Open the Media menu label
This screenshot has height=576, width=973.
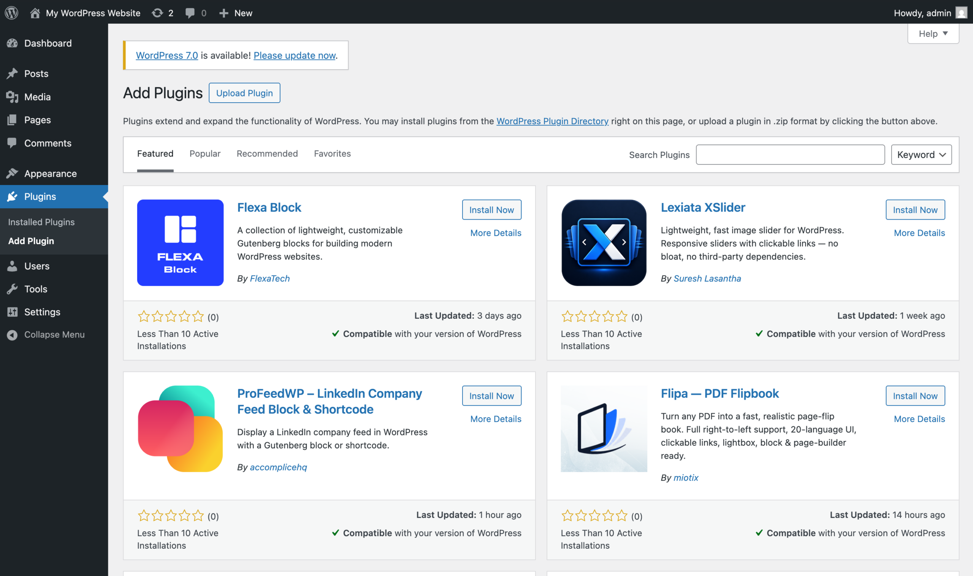pos(38,97)
